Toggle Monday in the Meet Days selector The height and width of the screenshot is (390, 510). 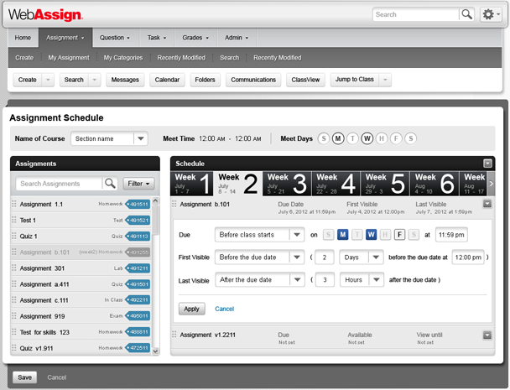338,138
